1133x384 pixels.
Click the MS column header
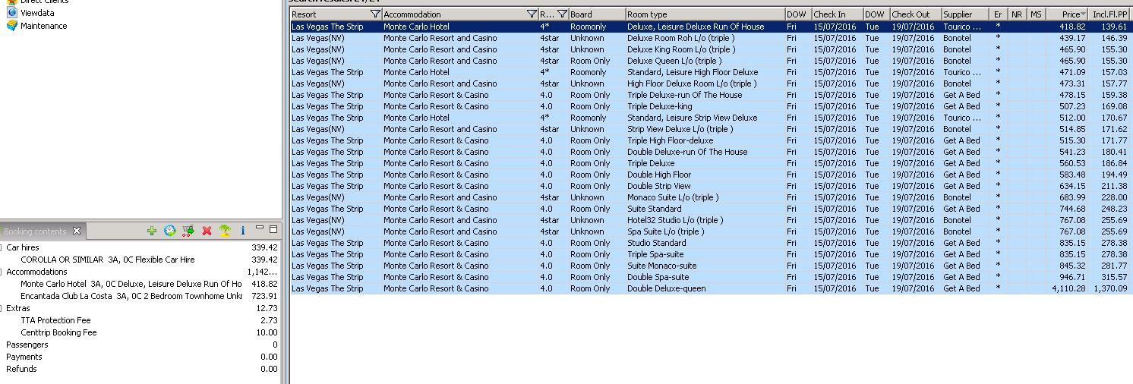click(x=1037, y=14)
